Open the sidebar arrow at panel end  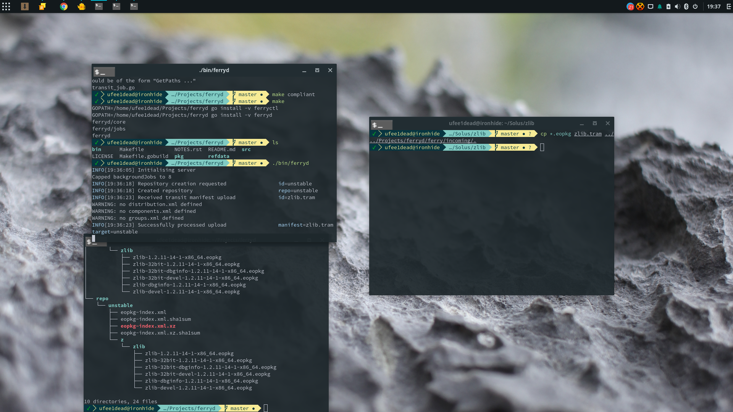pyautogui.click(x=729, y=6)
